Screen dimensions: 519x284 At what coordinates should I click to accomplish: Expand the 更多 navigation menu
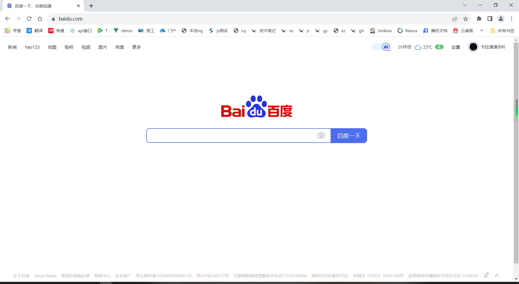tap(137, 47)
